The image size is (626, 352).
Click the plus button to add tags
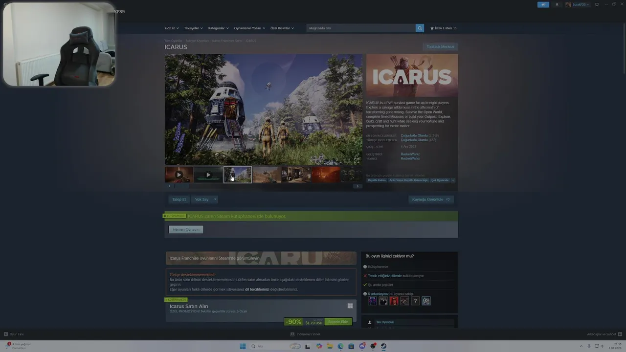453,180
